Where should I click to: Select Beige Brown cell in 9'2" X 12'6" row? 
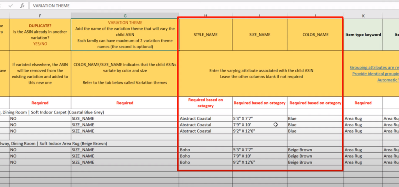click(316, 162)
